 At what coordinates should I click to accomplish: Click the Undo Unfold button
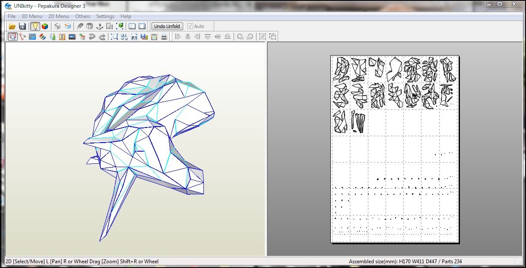(167, 26)
